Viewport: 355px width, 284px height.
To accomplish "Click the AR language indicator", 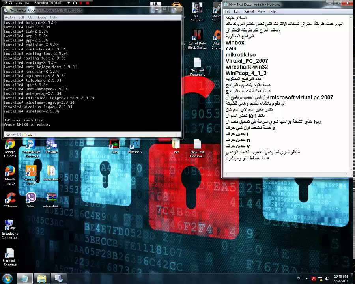I will tap(299, 278).
